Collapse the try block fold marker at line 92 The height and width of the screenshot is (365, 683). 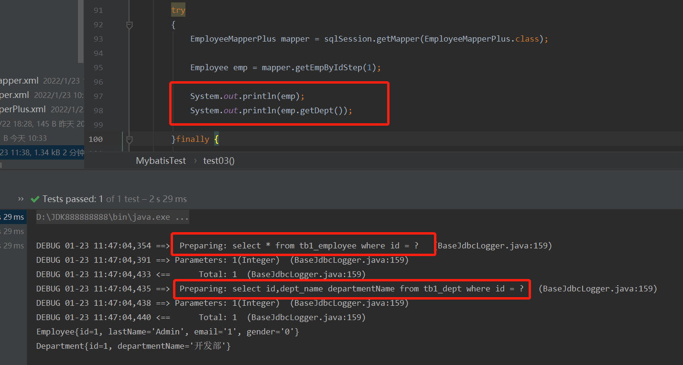tap(129, 25)
